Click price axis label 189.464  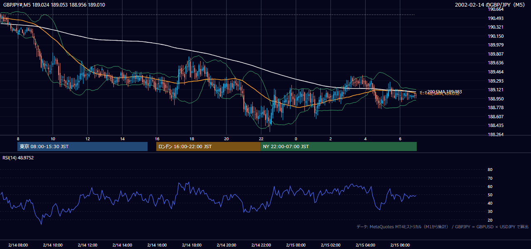(x=496, y=72)
